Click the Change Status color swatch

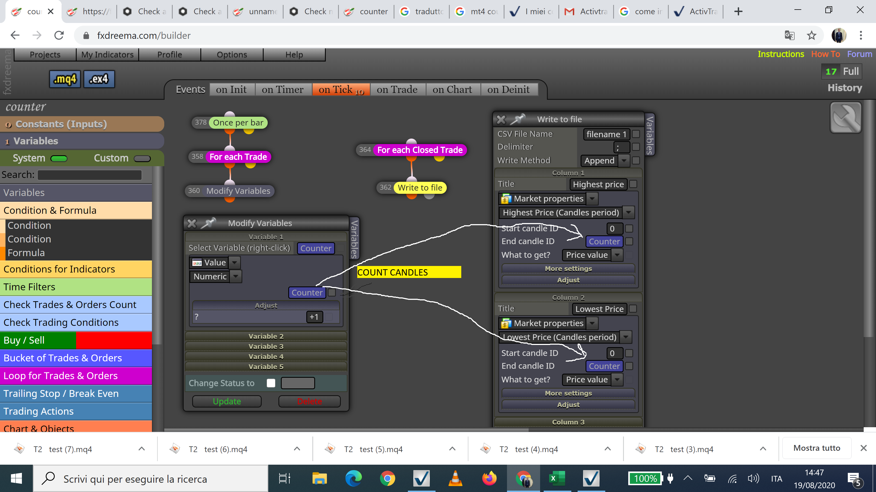click(x=298, y=383)
